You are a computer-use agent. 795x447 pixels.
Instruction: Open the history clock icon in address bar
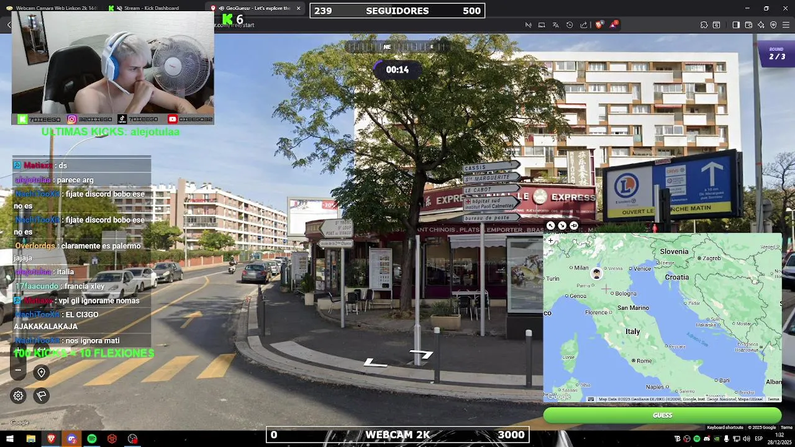(x=570, y=25)
